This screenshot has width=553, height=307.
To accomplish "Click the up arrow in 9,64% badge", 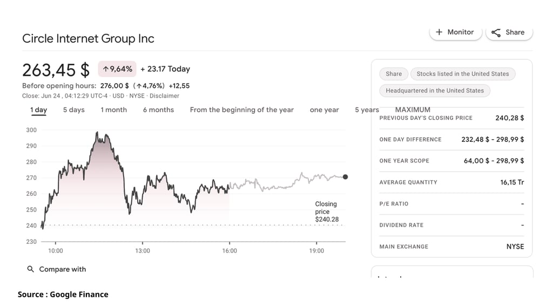I will click(x=105, y=69).
